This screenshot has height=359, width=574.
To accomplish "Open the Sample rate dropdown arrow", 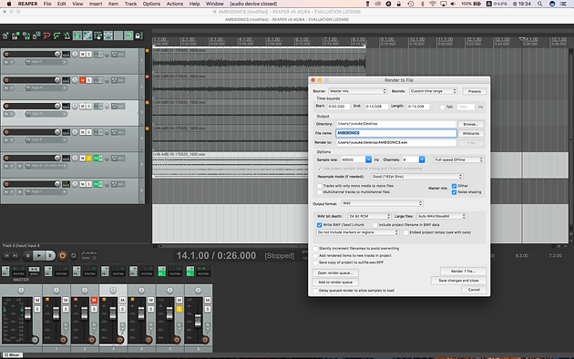I will pos(368,159).
